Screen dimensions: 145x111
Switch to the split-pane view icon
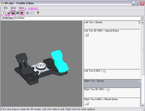coord(28,13)
